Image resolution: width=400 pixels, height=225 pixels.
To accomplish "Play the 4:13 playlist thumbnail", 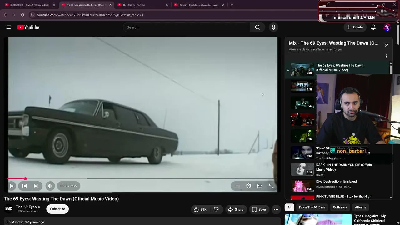I will pyautogui.click(x=302, y=119).
